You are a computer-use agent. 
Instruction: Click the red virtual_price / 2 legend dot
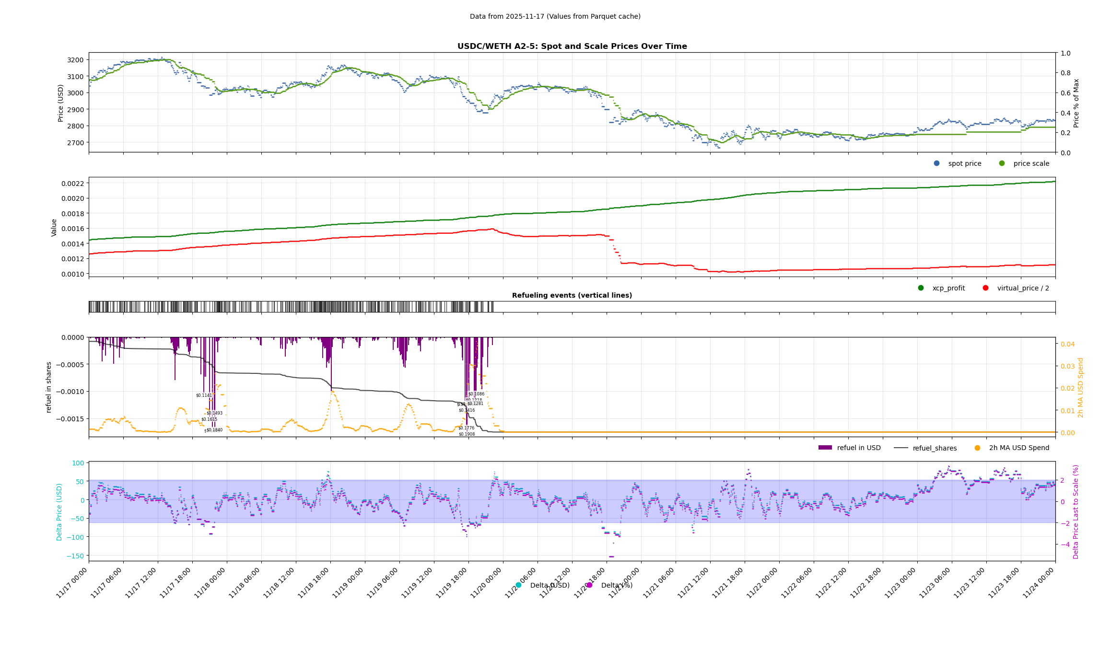[x=985, y=288]
